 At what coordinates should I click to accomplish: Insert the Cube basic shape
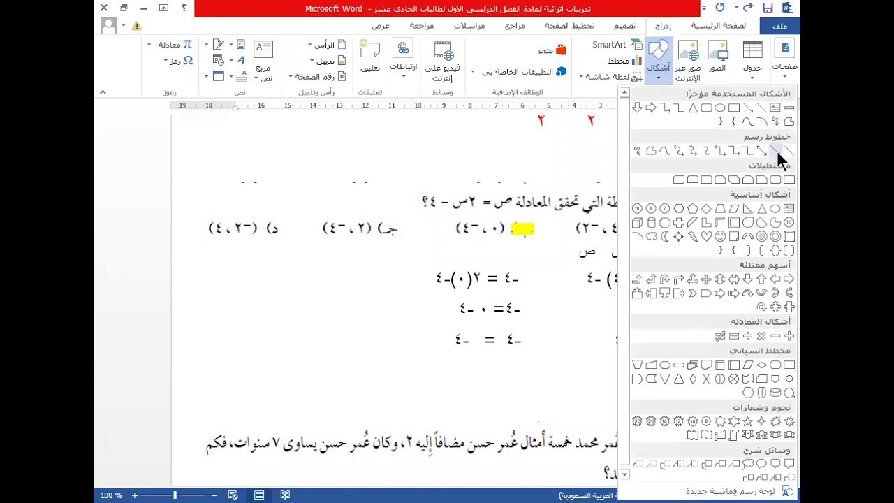tap(637, 223)
